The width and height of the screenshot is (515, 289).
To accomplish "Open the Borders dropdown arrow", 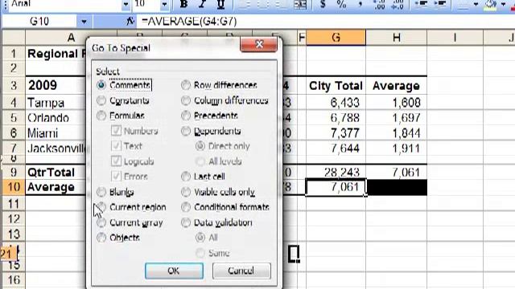I will 476,4.
